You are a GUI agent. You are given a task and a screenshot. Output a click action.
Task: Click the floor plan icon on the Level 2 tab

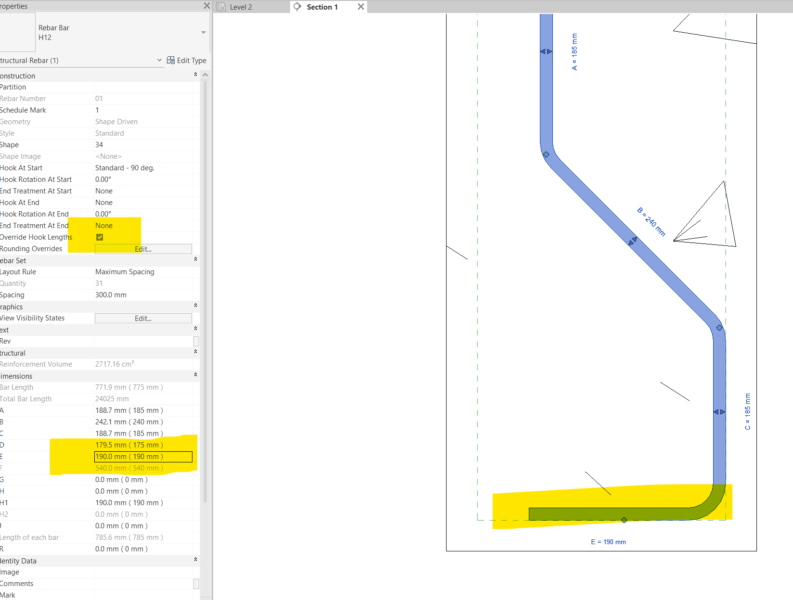tap(221, 7)
